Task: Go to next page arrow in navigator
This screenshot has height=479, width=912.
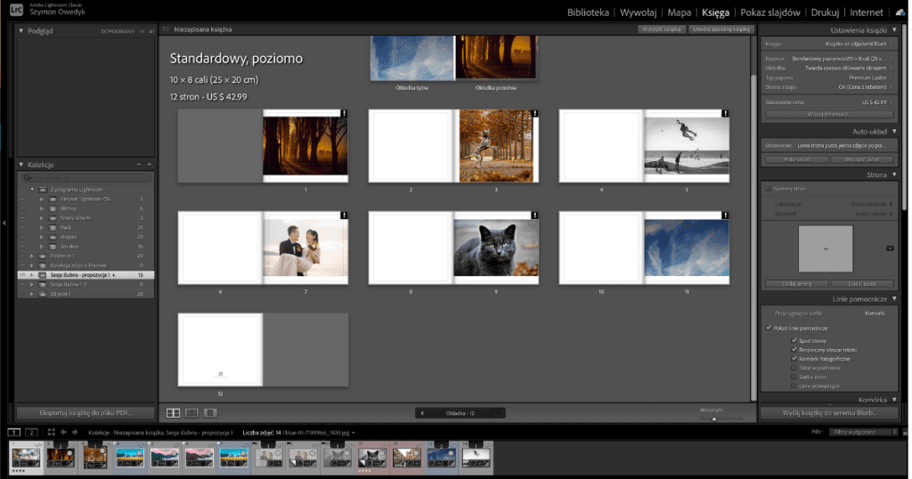Action: coord(498,413)
